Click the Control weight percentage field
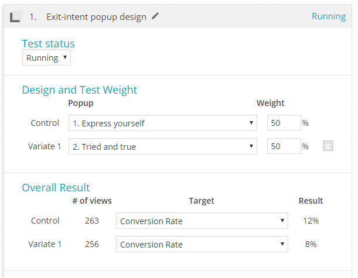Image resolution: width=358 pixels, height=278 pixels. pos(284,123)
